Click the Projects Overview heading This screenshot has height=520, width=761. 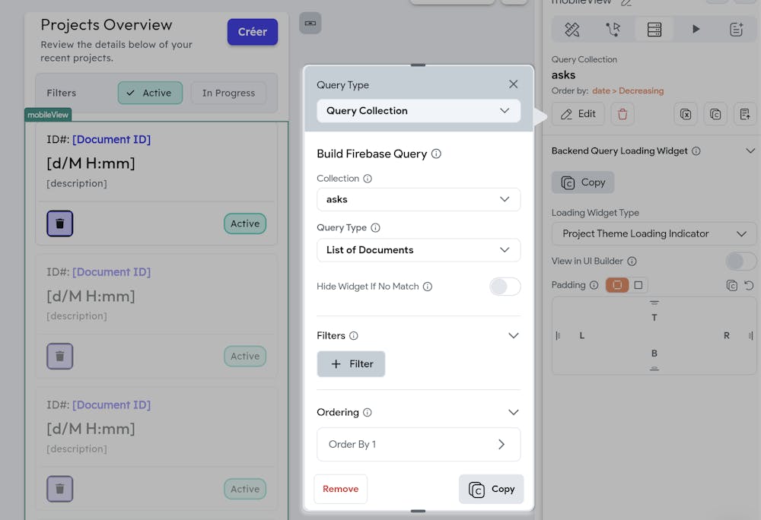click(x=107, y=25)
